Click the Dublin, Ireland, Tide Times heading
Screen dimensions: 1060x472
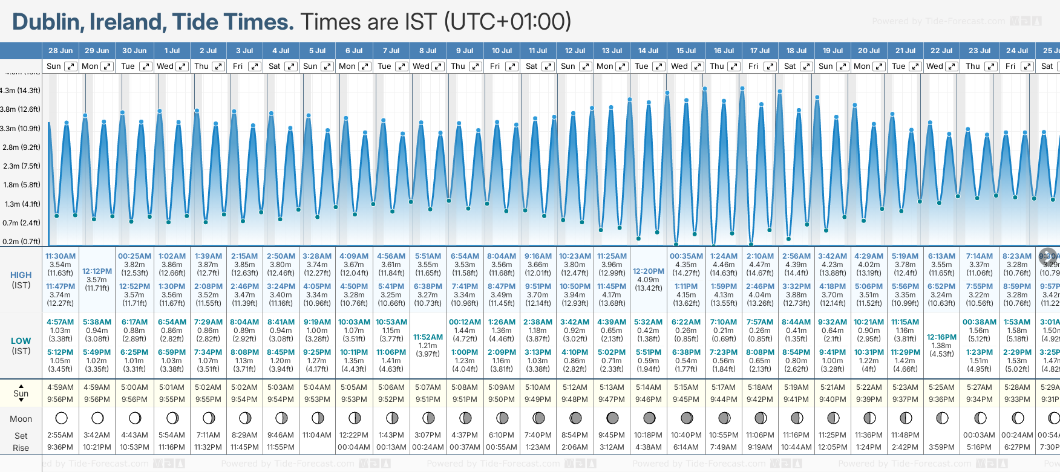pos(153,22)
